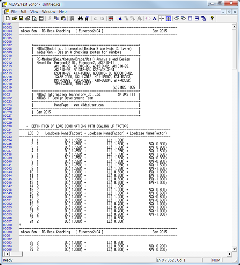Minimize the inner document window

(x=223, y=12)
